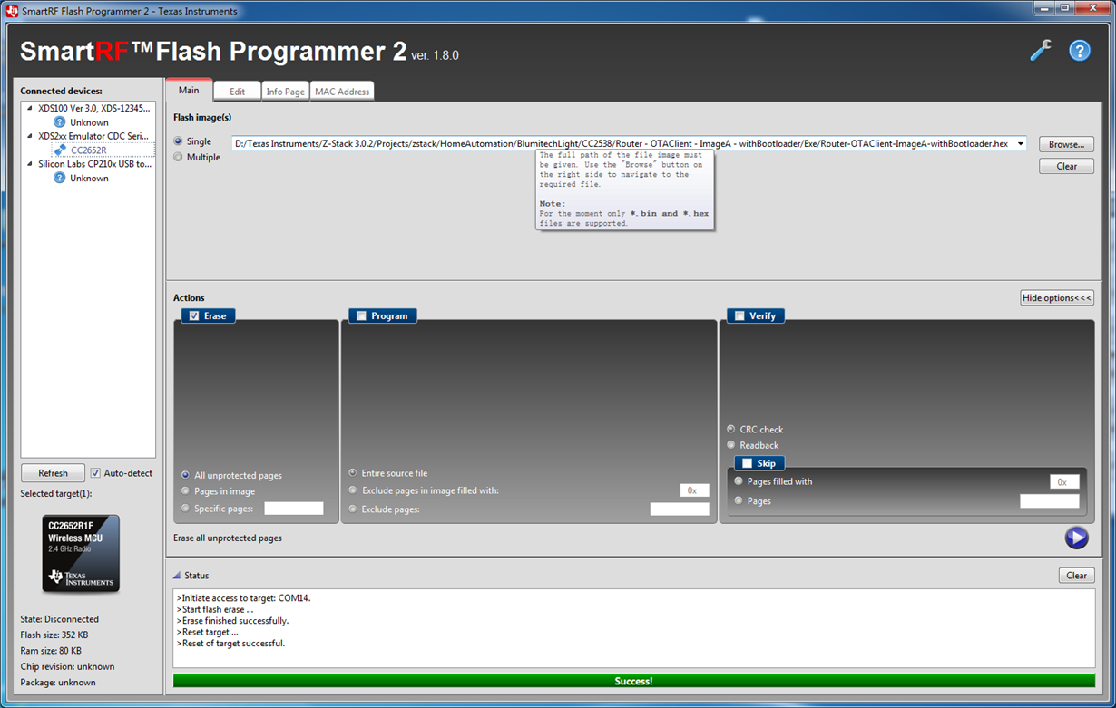Collapse the Status panel triangle

(177, 576)
